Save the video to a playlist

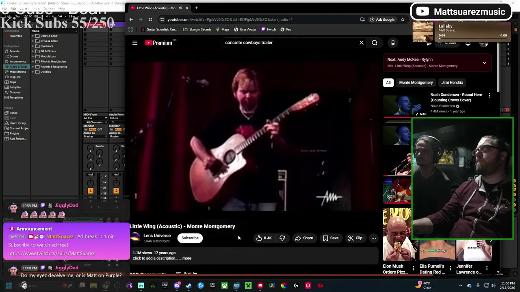click(330, 238)
